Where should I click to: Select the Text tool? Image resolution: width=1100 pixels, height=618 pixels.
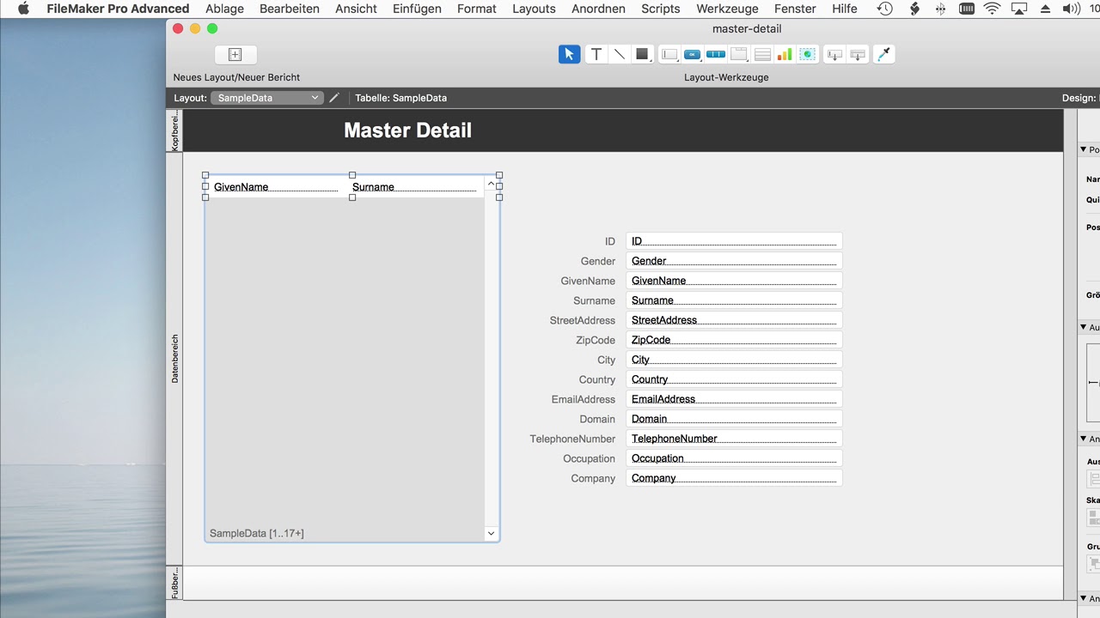pos(596,54)
